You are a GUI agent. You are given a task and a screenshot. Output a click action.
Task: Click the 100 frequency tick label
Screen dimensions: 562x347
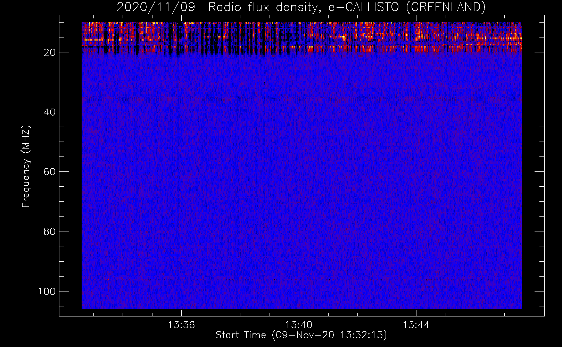(x=47, y=291)
